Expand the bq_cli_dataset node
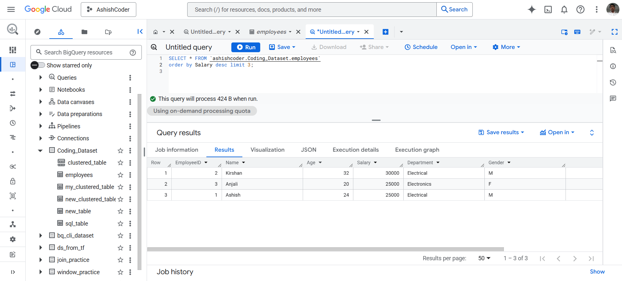 pyautogui.click(x=41, y=236)
